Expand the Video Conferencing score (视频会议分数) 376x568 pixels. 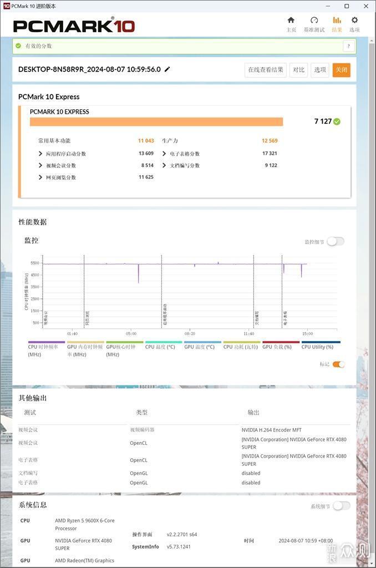(x=40, y=165)
